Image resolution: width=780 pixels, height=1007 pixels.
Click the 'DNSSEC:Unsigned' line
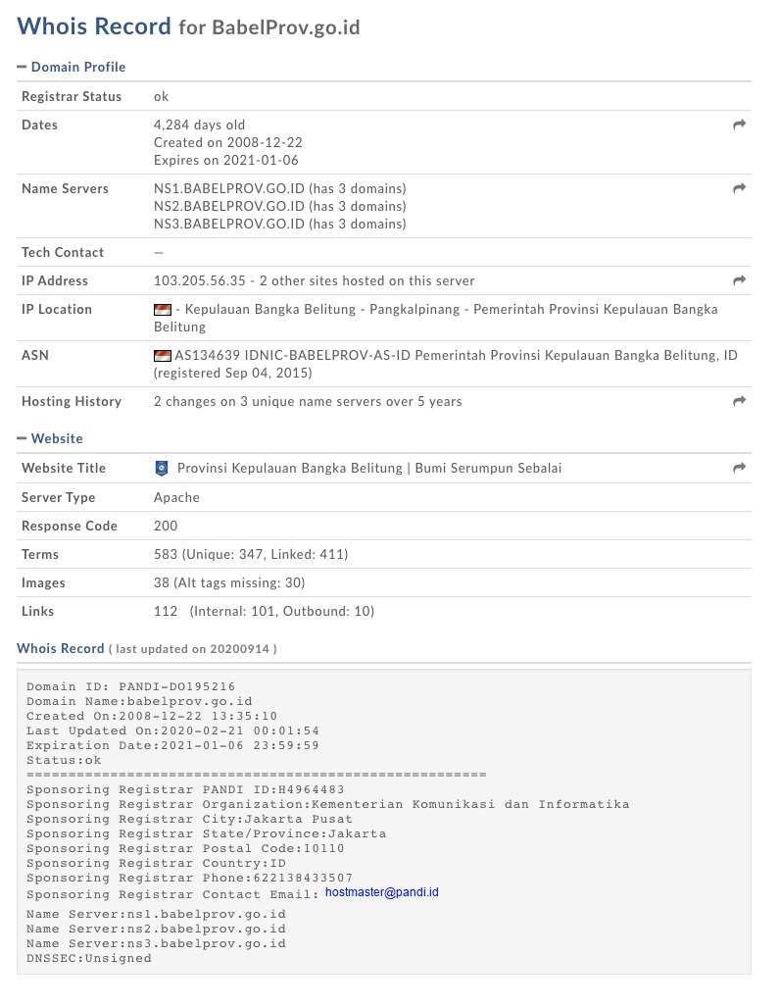coord(89,958)
